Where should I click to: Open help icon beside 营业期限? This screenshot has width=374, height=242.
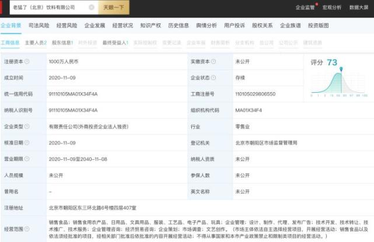coord(27,159)
